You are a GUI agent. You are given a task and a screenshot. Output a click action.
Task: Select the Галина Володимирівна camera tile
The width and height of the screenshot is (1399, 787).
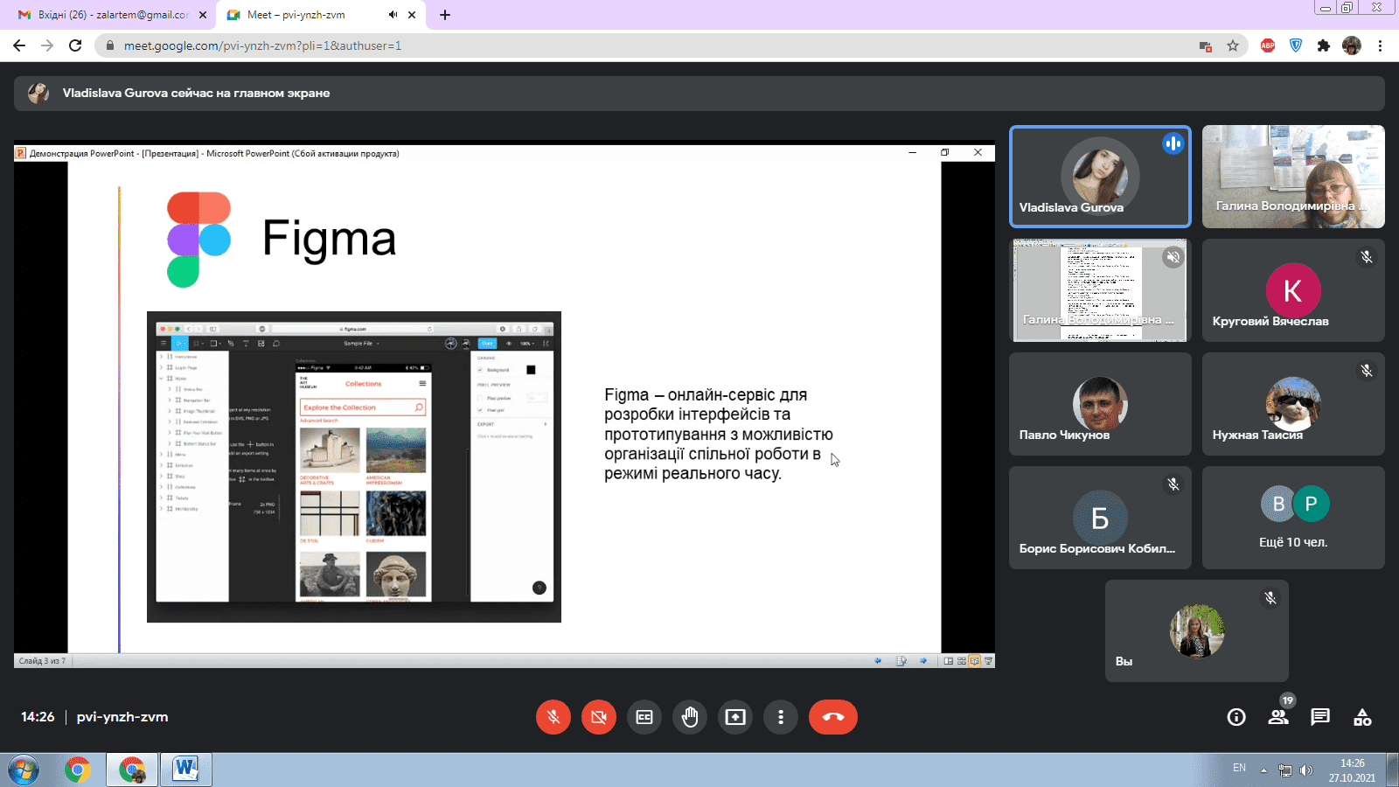[x=1293, y=177]
